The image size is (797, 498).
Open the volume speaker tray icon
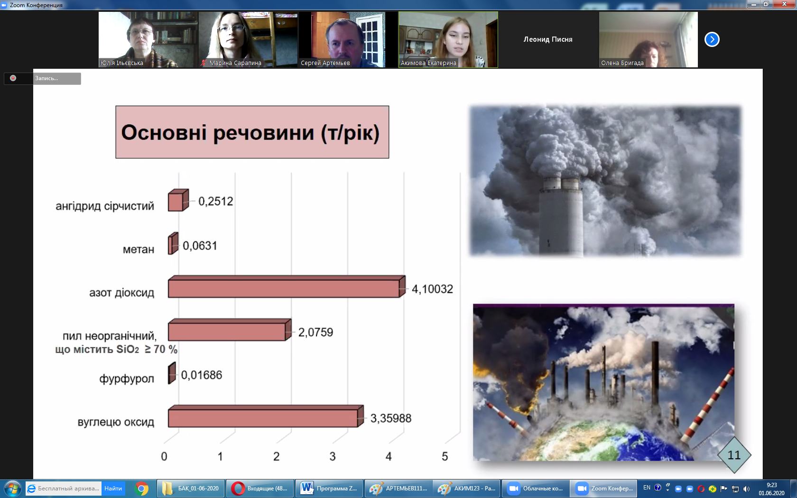click(746, 489)
